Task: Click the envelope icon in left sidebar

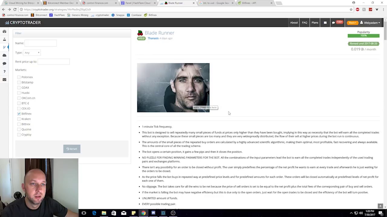Action: (5, 80)
